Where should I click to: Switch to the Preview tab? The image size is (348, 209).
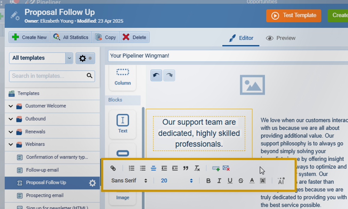(x=280, y=38)
